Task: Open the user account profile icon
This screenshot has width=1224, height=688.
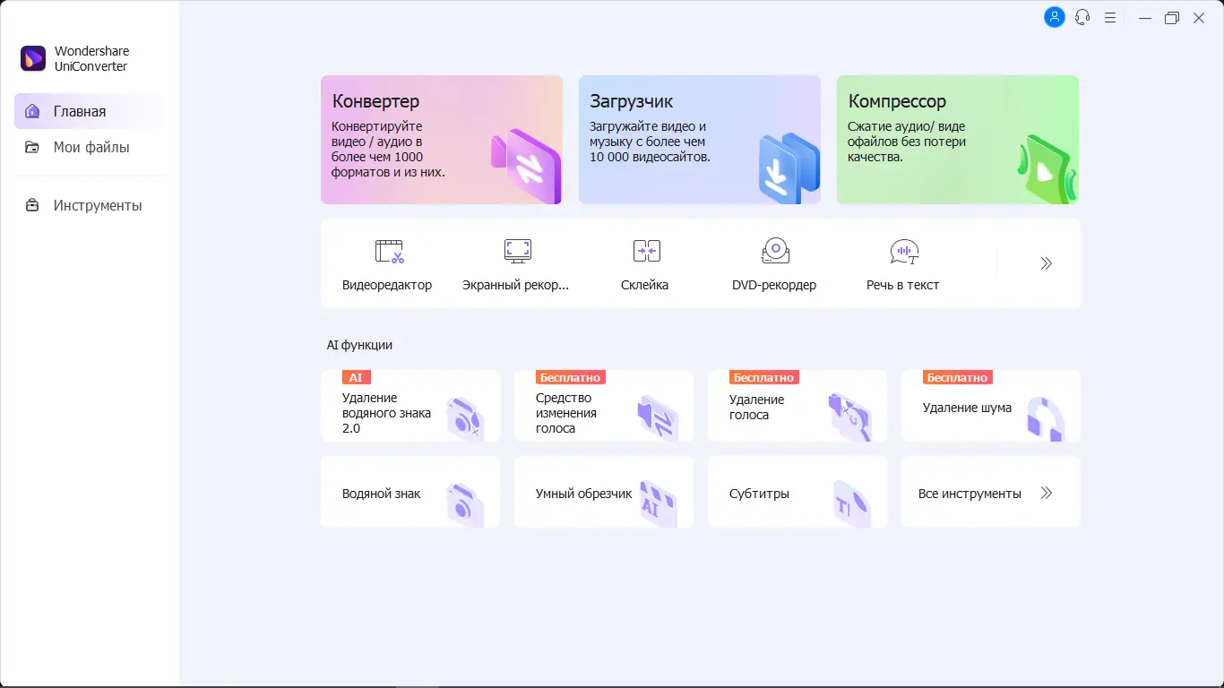Action: [x=1055, y=17]
